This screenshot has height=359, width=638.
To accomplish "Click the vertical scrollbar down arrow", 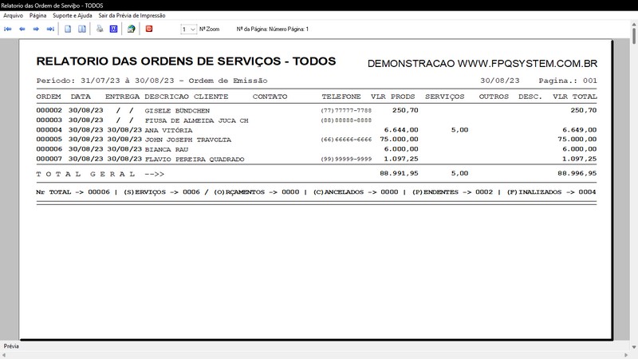I will (634, 347).
